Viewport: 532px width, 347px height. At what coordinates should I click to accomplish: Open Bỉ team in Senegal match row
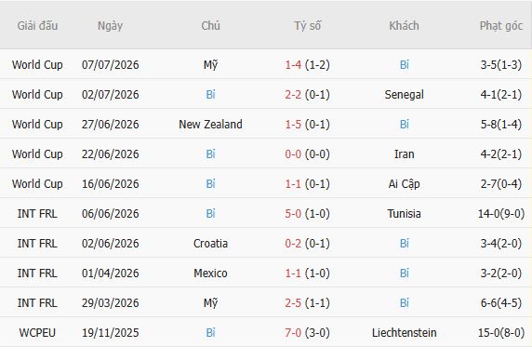point(210,94)
